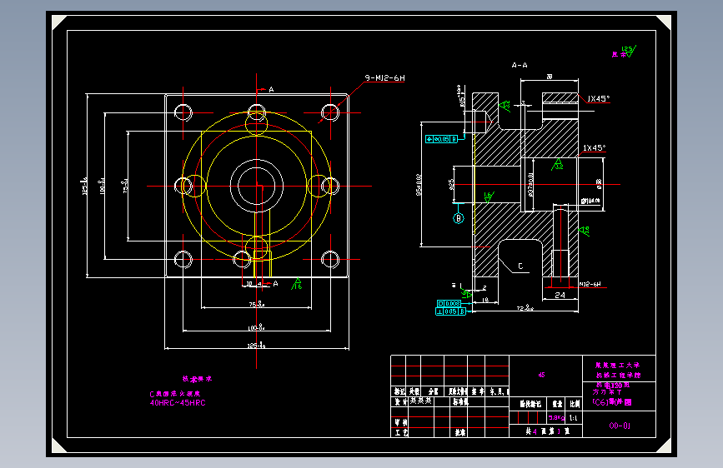
Task: Select the 批准 cell in title block
Action: [459, 432]
